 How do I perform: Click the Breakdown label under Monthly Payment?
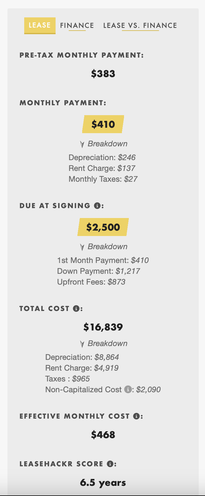pos(108,144)
